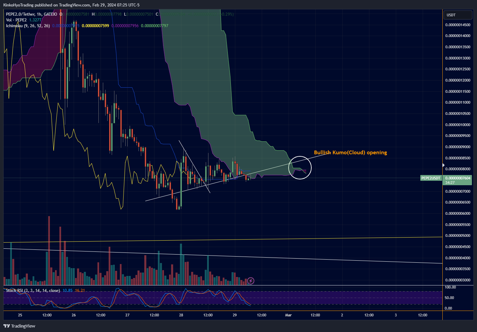Click the 0.00000013000 price axis label

458,58
